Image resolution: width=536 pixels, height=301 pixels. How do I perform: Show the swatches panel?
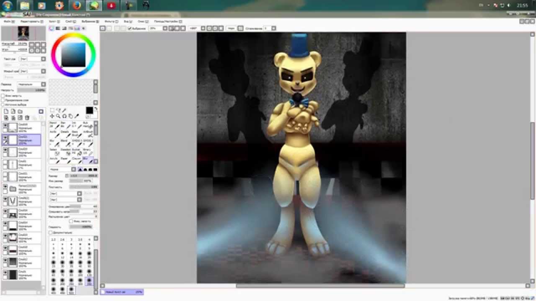click(77, 28)
